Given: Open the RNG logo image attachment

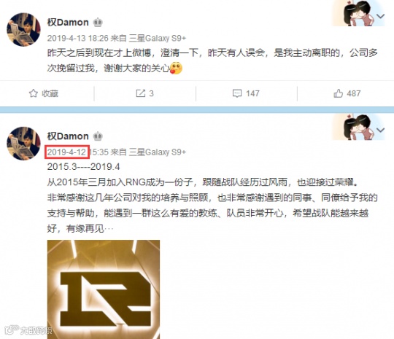Looking at the screenshot, I should click(x=104, y=289).
